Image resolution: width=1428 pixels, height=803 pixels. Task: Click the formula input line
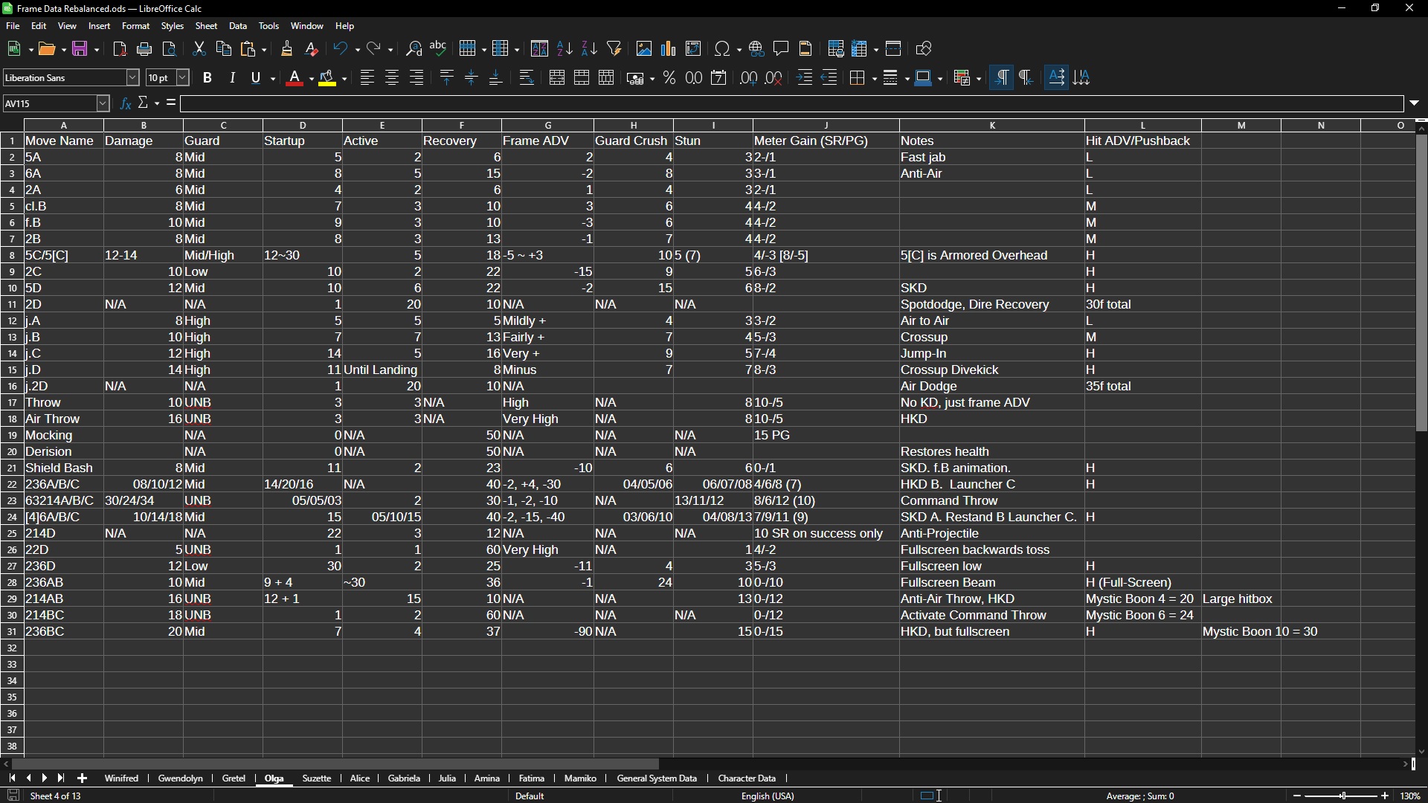792,103
